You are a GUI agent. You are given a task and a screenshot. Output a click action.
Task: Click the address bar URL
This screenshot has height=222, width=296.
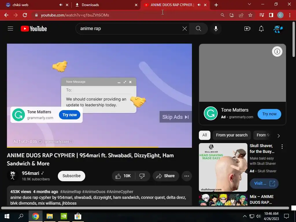coord(75,15)
